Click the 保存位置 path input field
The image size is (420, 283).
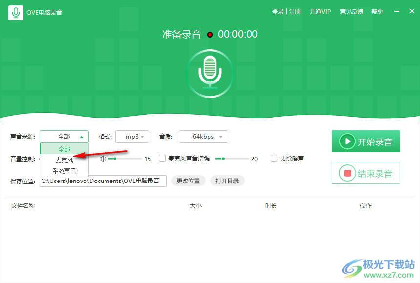103,181
